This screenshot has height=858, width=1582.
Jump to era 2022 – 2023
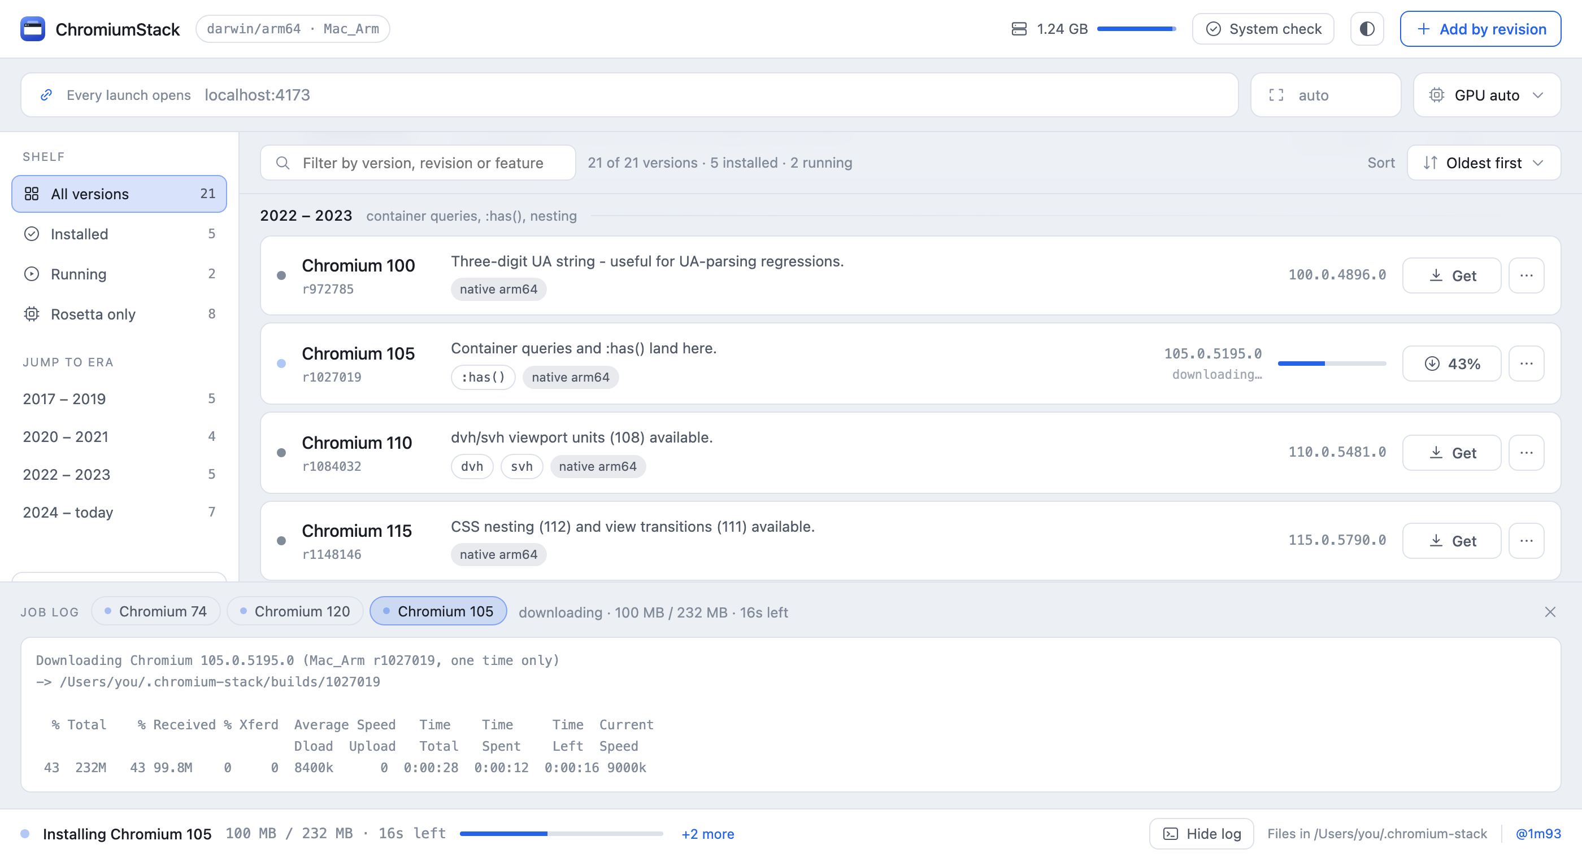point(119,474)
